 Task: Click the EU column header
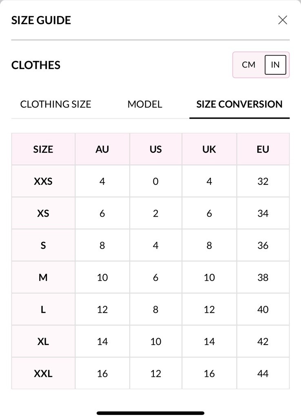[x=263, y=149]
